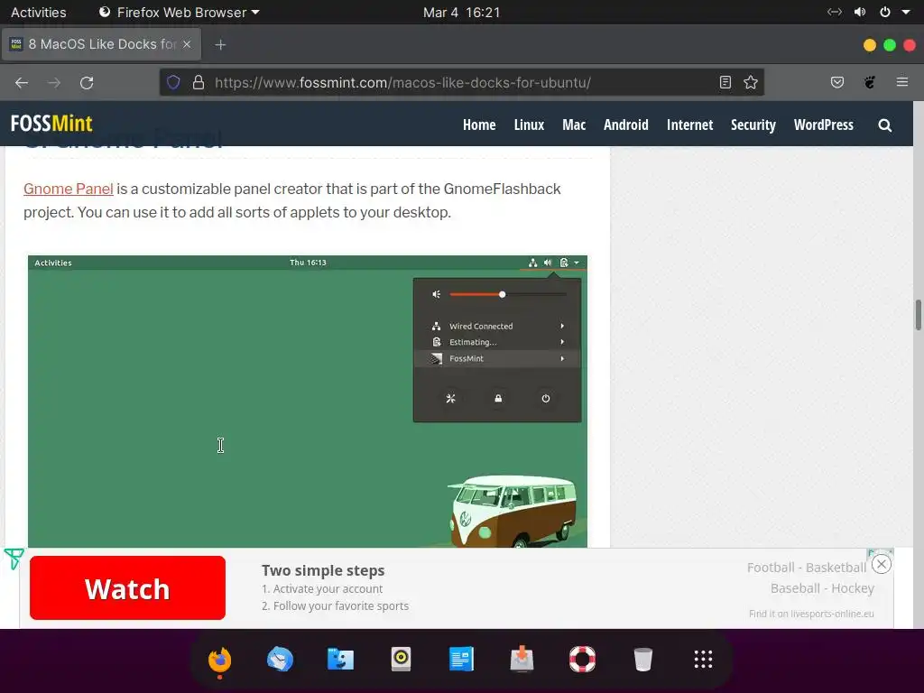This screenshot has height=693, width=924.
Task: Close the bottom ad banner
Action: click(x=881, y=565)
